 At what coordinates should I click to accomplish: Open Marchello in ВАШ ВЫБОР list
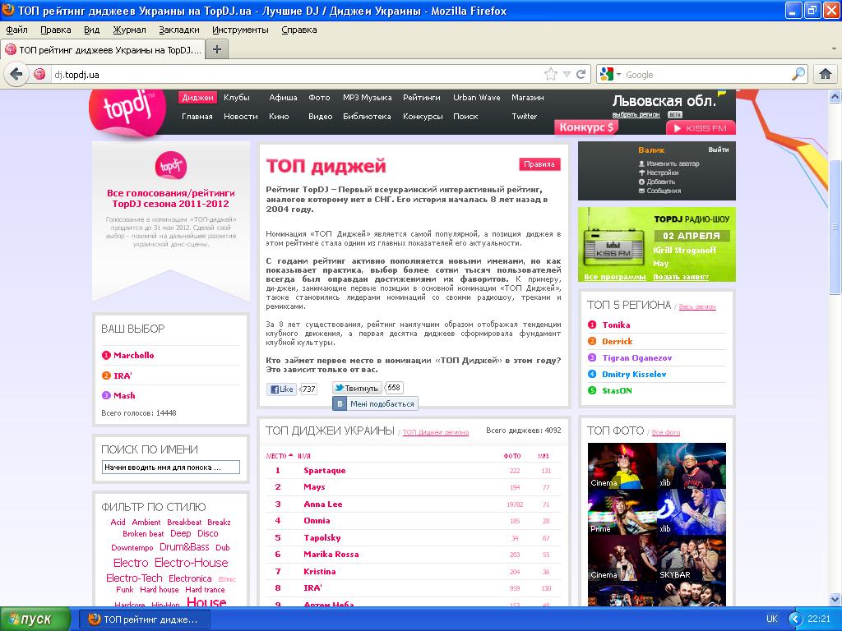point(134,355)
